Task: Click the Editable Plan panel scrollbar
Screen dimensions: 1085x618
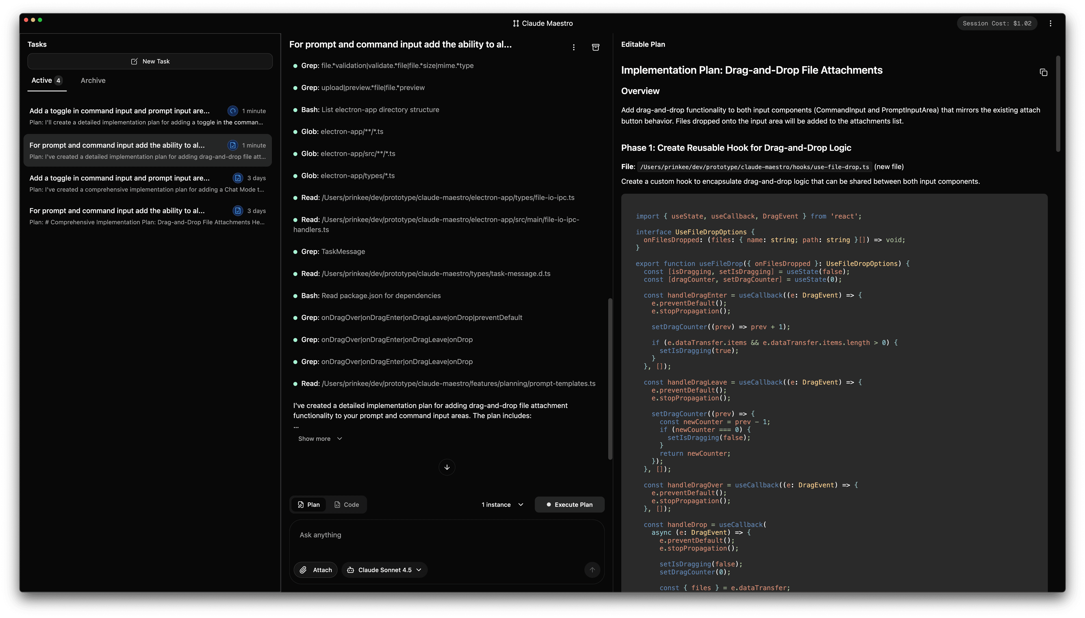Action: coord(1058,103)
